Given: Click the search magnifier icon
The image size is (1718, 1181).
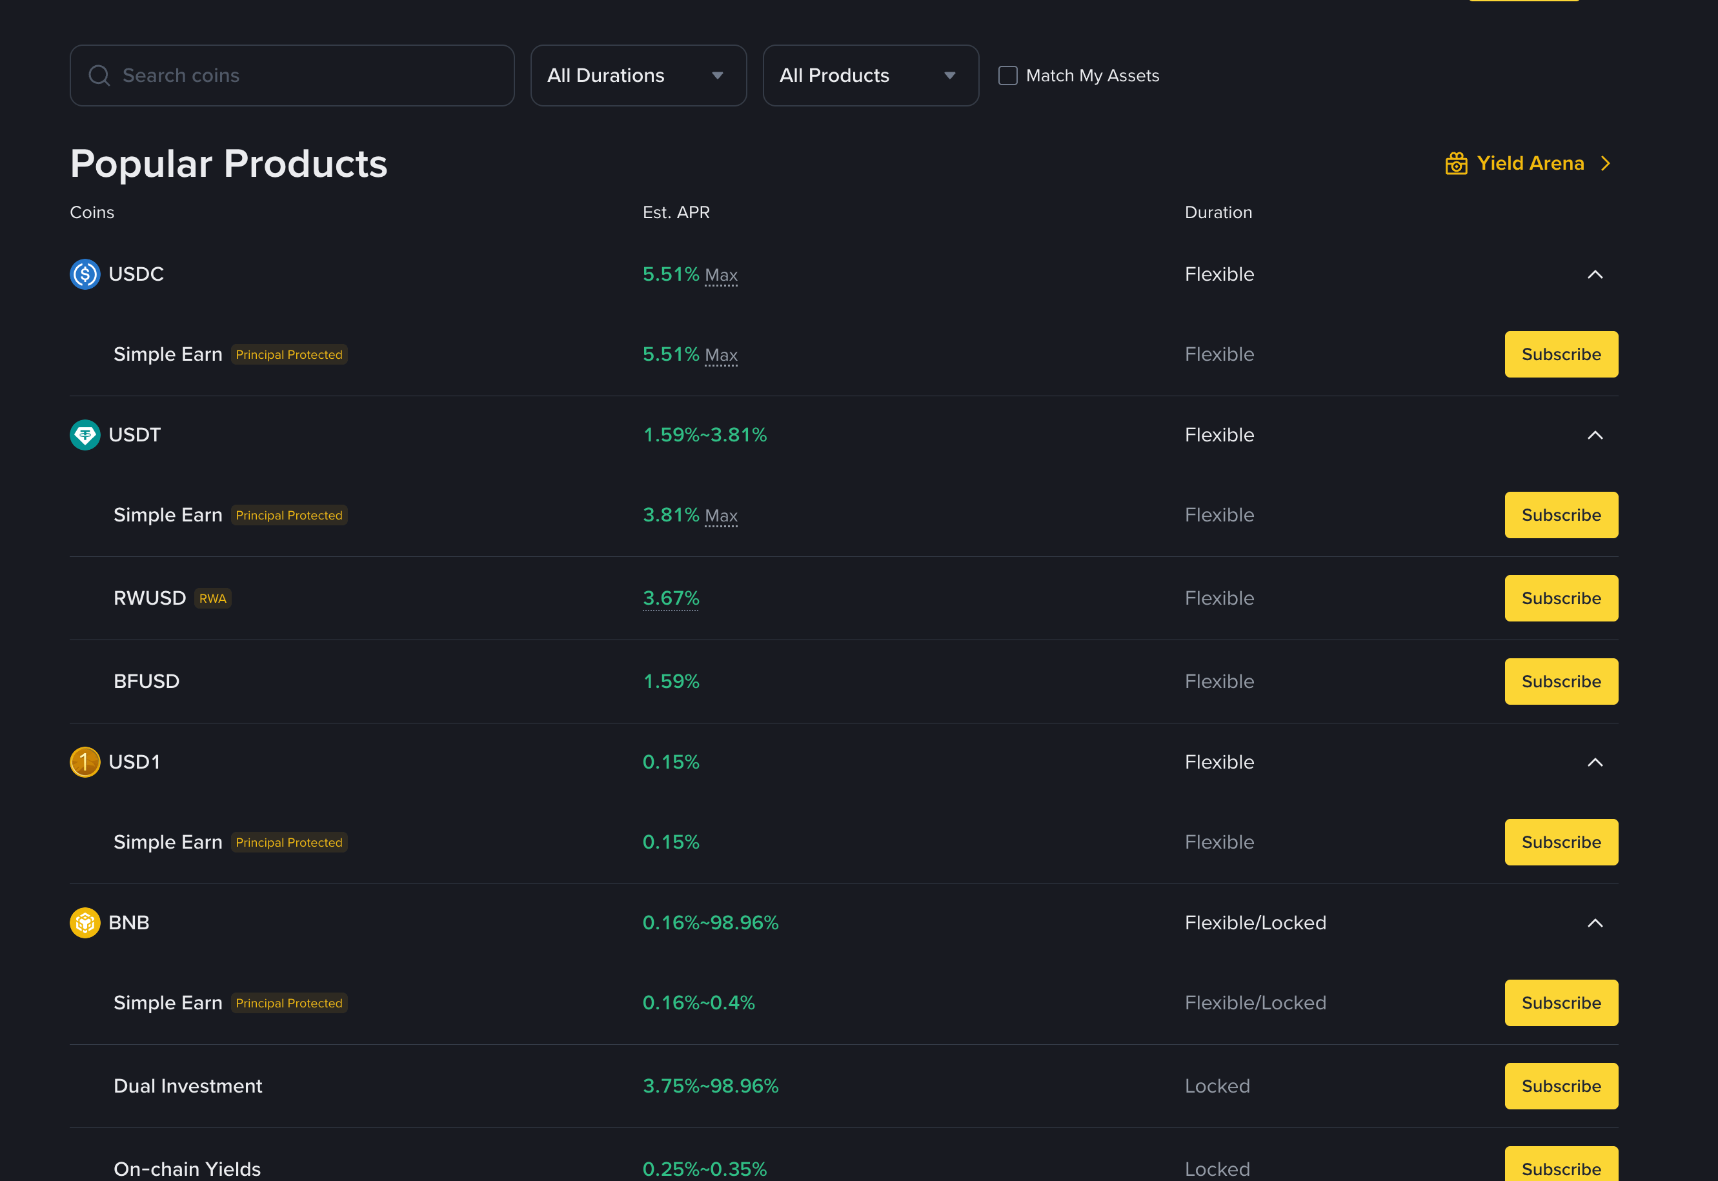Looking at the screenshot, I should 99,76.
